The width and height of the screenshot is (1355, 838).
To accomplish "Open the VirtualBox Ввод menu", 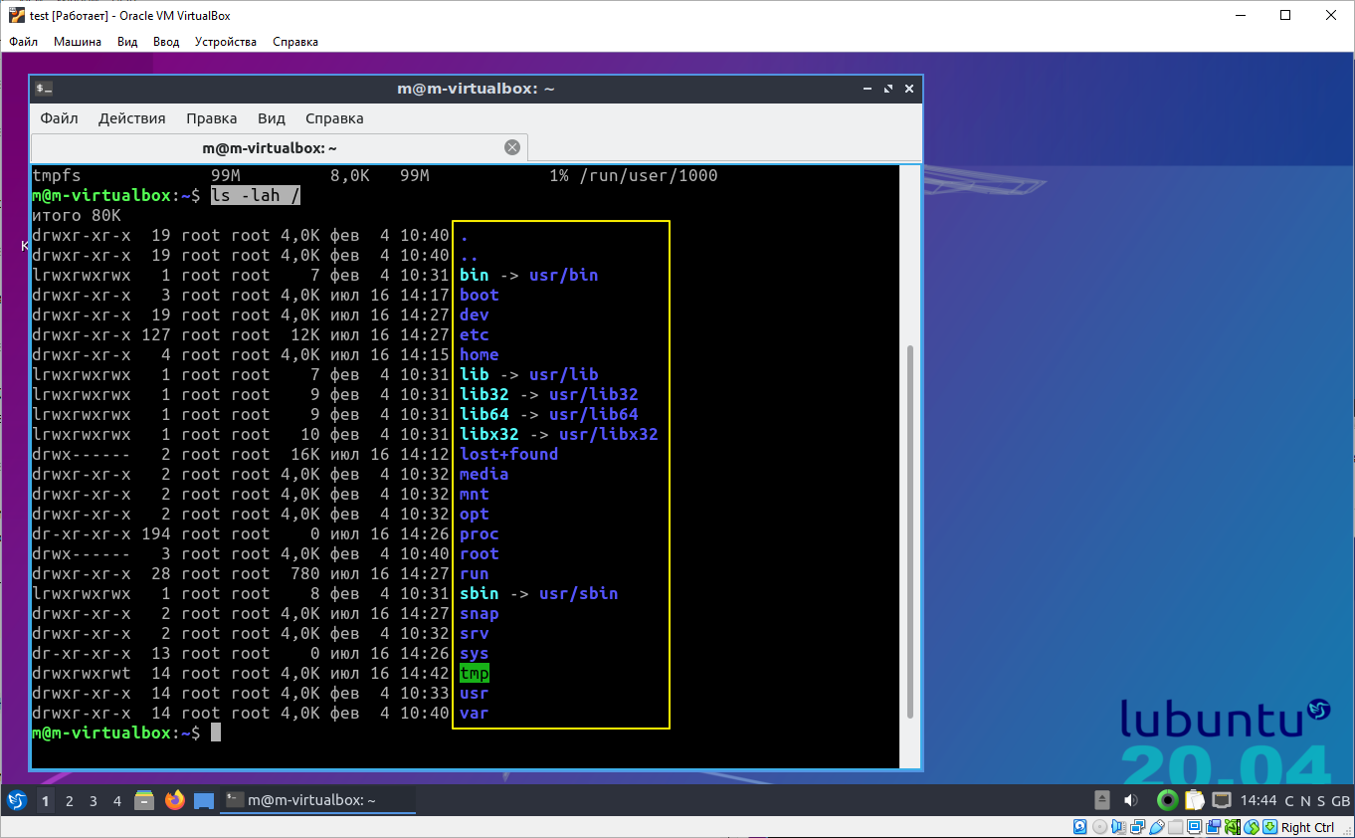I will point(166,42).
